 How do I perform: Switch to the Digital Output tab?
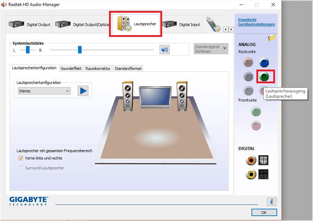pyautogui.click(x=29, y=24)
